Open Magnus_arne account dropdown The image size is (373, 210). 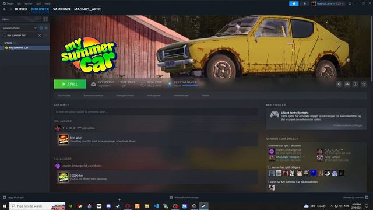(x=328, y=3)
